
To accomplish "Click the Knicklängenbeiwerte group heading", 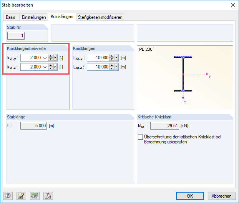I will coord(27,48).
